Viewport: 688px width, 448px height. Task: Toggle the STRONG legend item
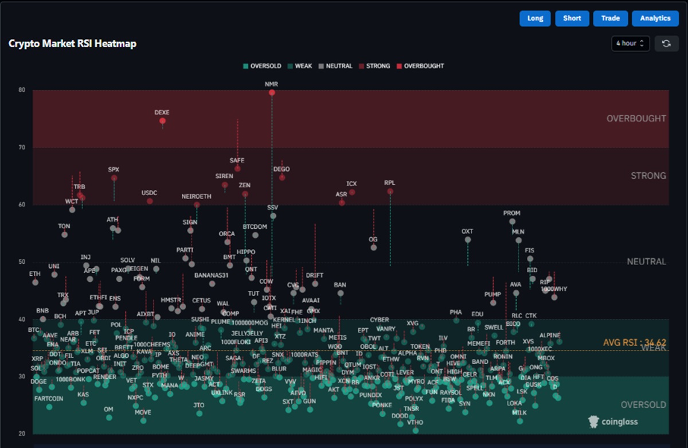pyautogui.click(x=374, y=66)
